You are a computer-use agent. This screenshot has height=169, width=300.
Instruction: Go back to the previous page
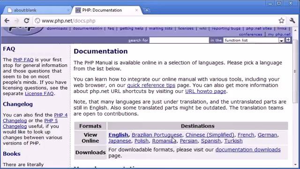7,21
